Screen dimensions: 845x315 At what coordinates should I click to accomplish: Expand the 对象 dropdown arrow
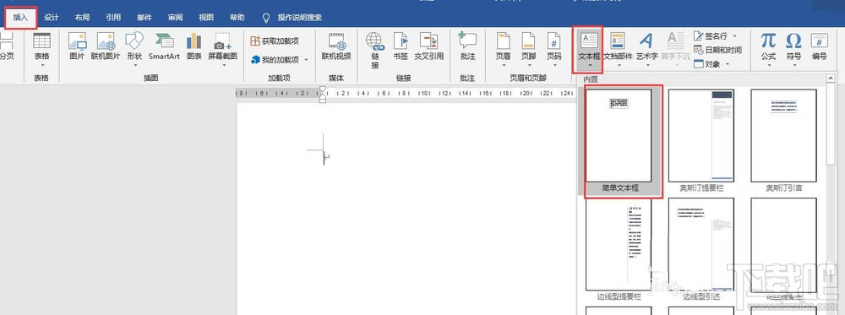[x=728, y=64]
